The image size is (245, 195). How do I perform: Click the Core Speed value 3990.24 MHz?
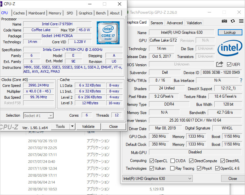point(39,85)
